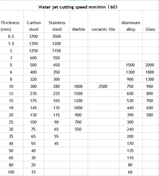159x176 pixels.
Task: Click marble speed cell 1800
Action: tap(78, 86)
